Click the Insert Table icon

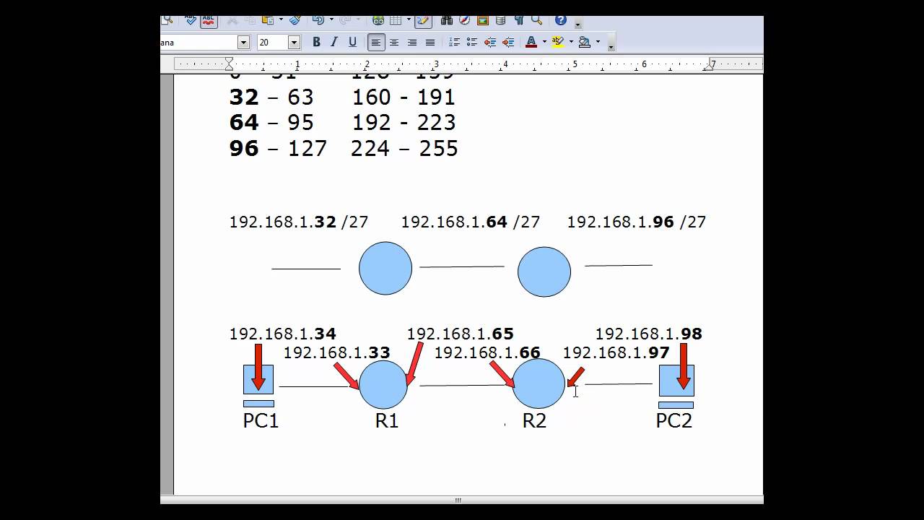coord(396,20)
